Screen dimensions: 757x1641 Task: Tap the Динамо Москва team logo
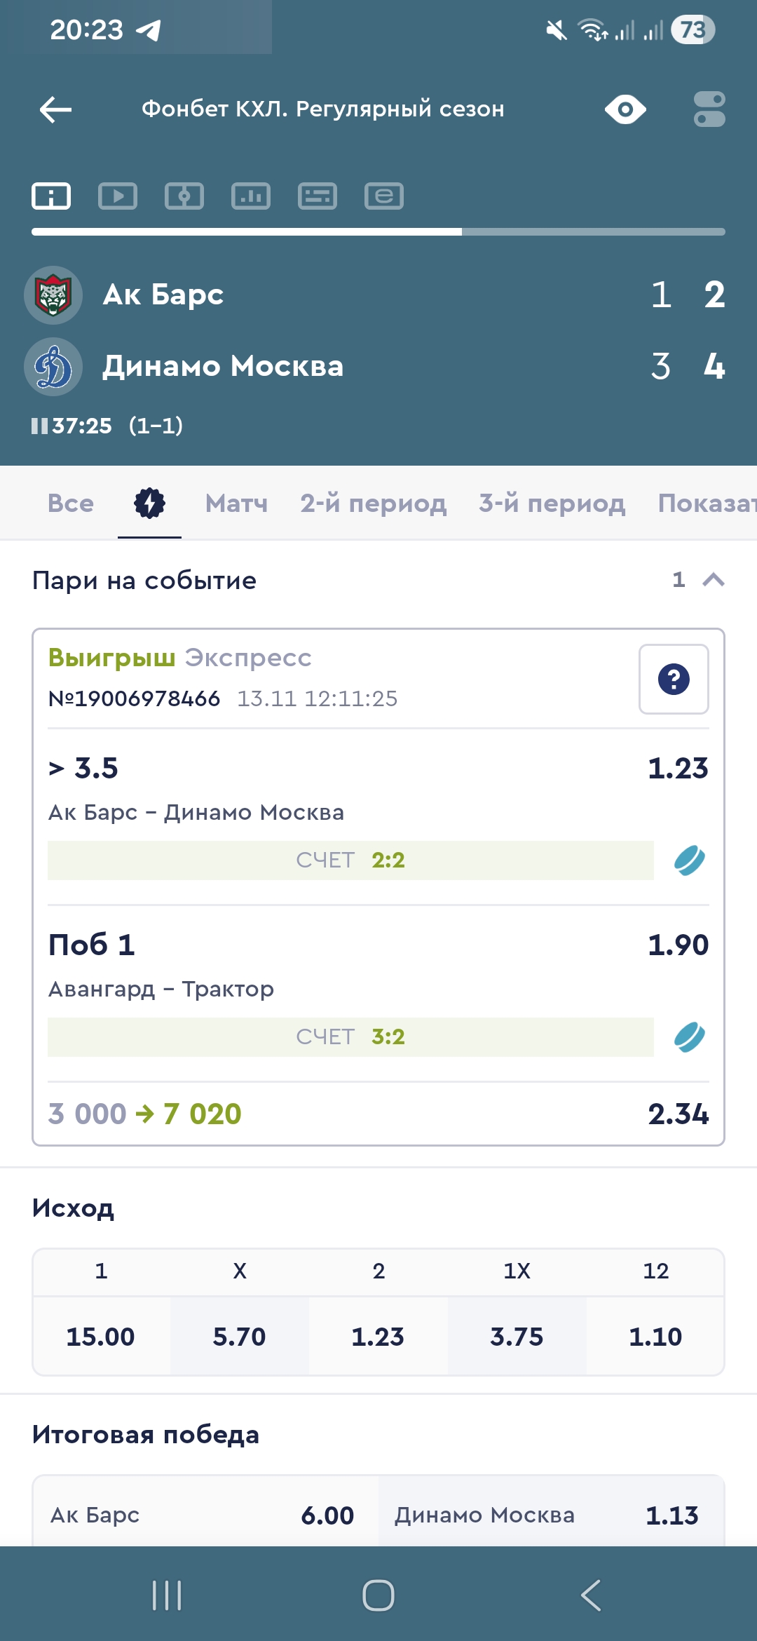53,367
